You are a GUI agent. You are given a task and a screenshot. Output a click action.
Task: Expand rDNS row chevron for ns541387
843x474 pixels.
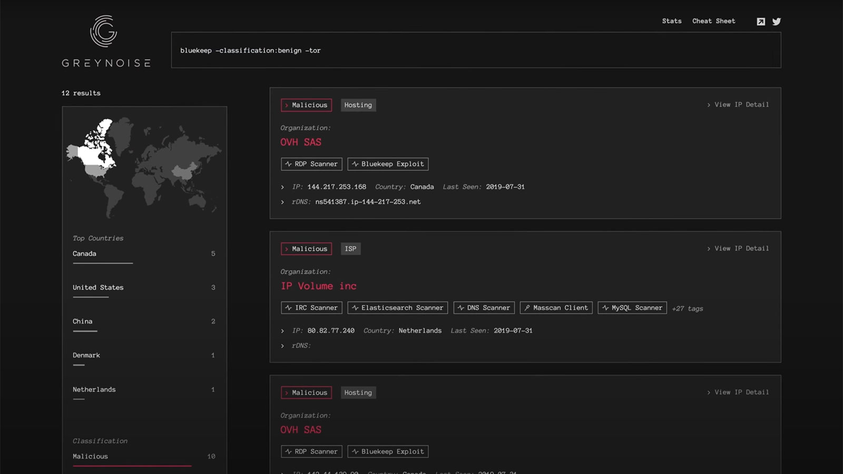(282, 202)
